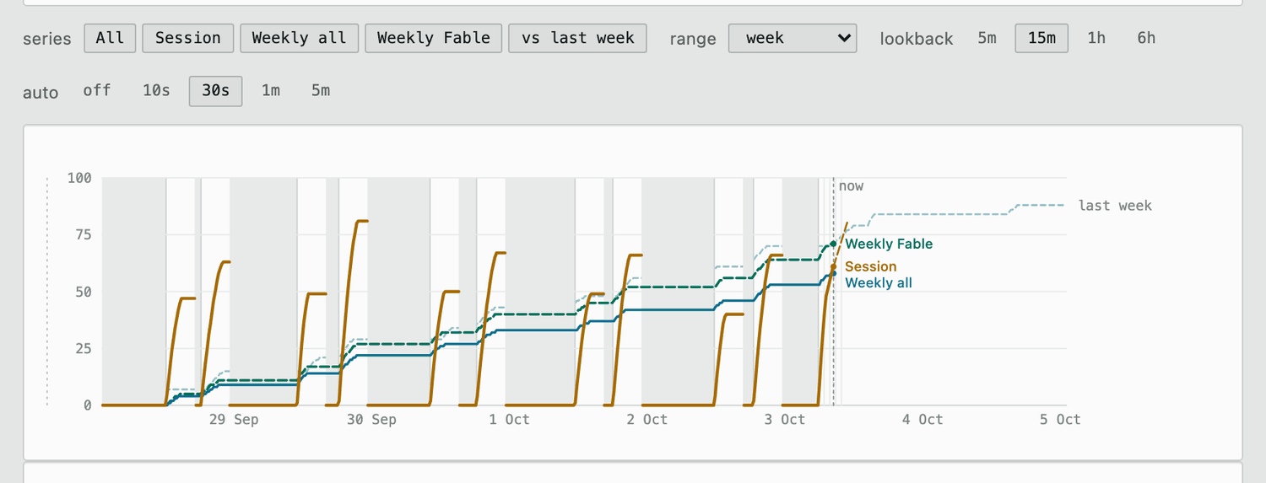1266x483 pixels.
Task: Click the 30 Sep axis label
Action: (371, 420)
